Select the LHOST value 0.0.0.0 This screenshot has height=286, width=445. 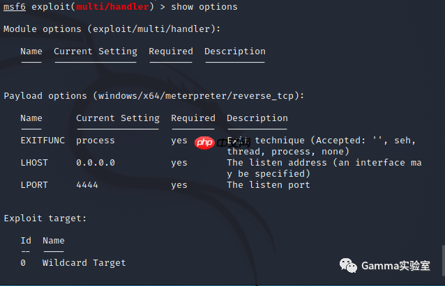[x=96, y=163]
